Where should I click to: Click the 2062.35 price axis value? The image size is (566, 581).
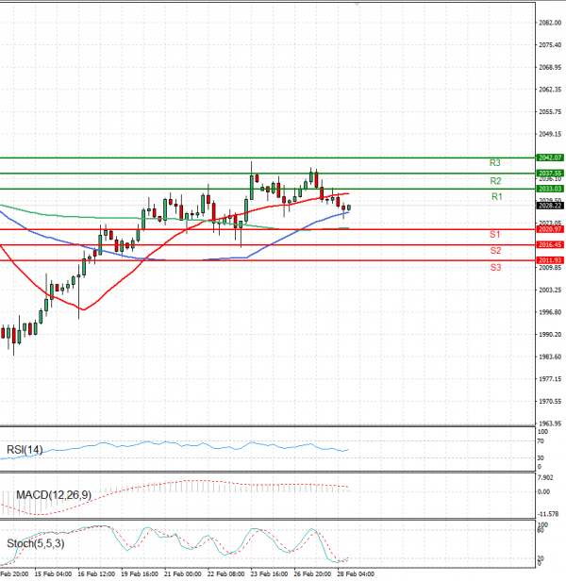550,90
